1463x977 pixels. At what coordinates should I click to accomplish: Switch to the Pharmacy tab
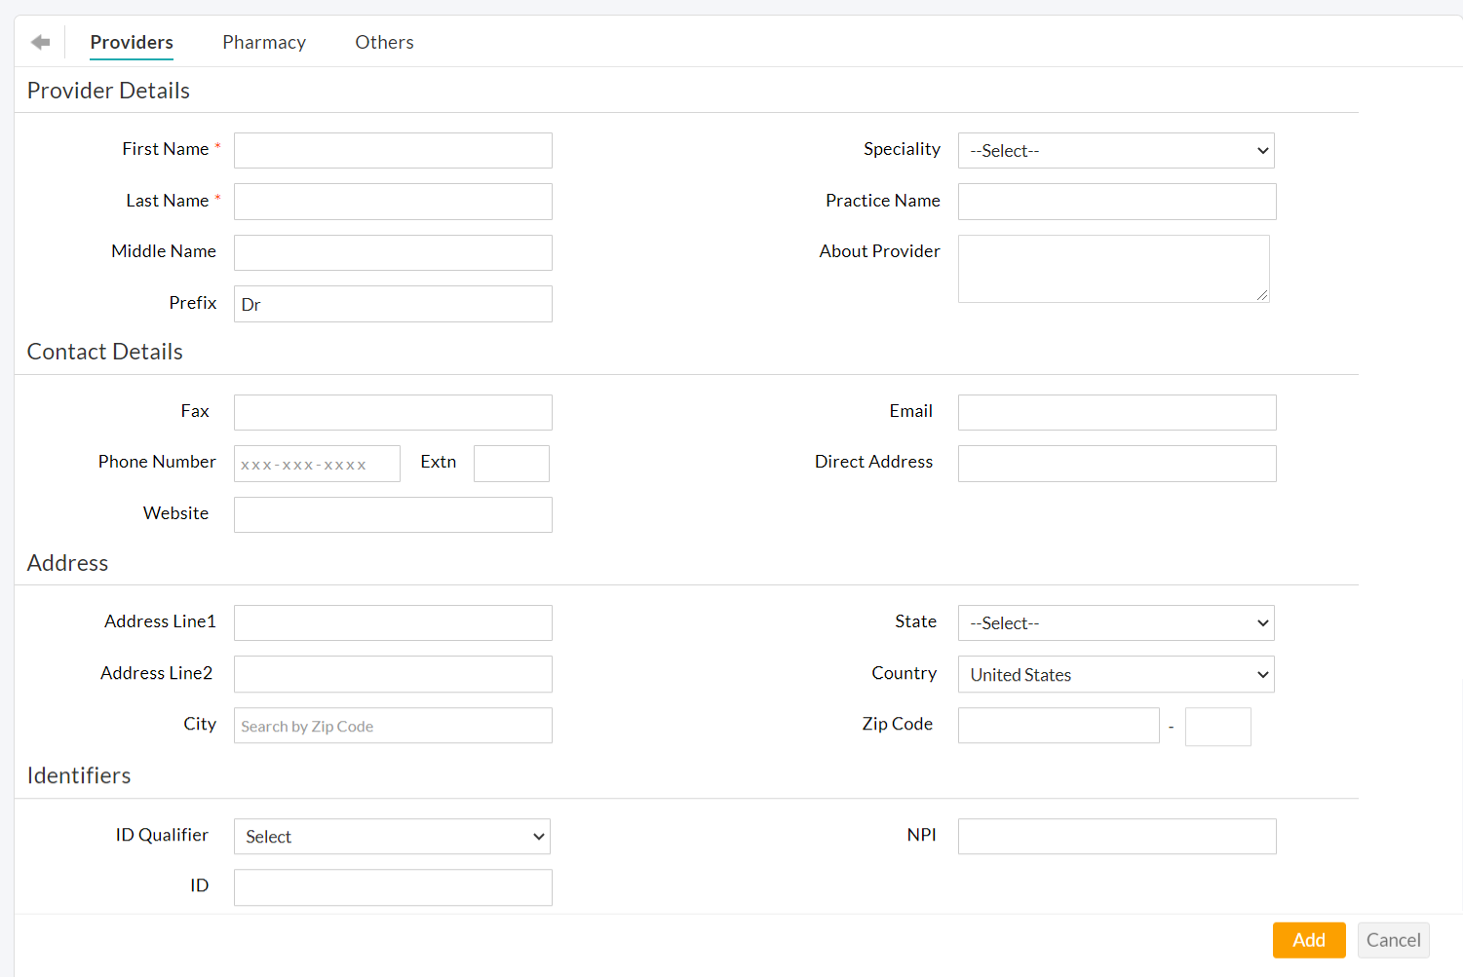pyautogui.click(x=263, y=41)
